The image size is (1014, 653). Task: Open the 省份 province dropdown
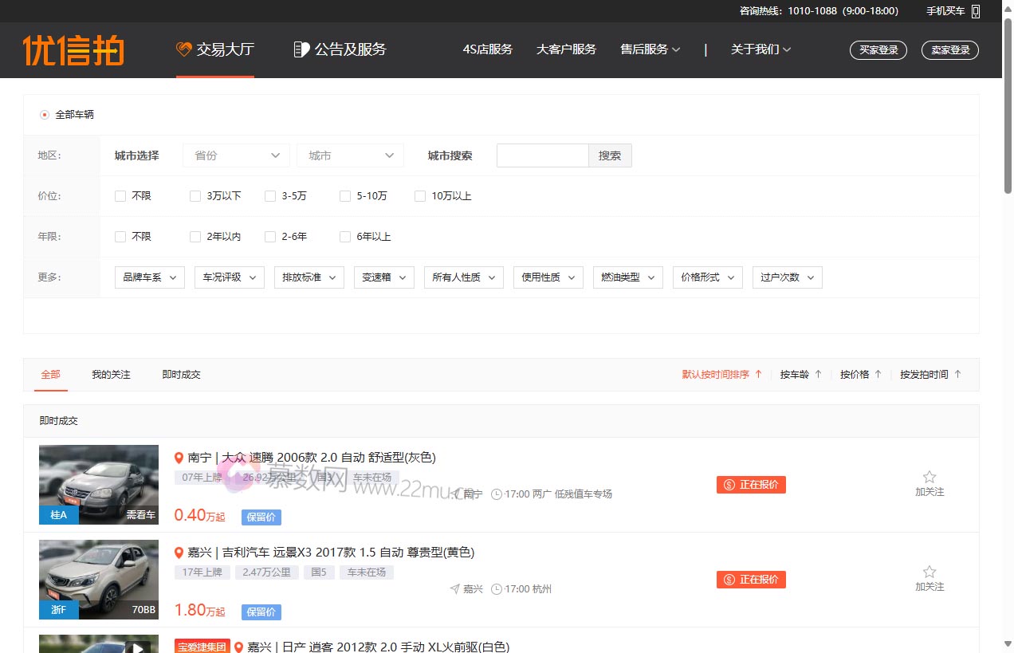coord(236,155)
